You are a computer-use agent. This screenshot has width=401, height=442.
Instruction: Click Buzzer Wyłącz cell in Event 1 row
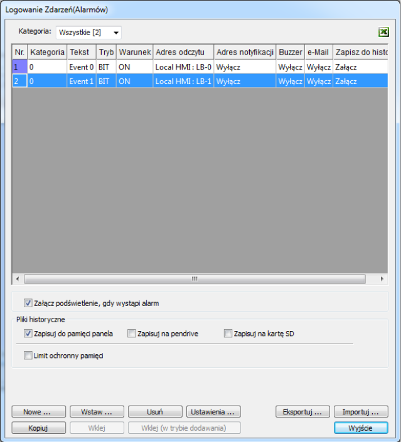point(291,81)
